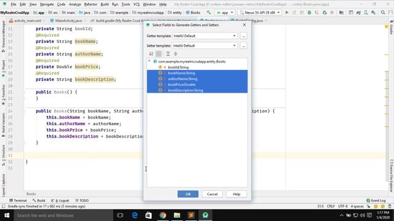394x221 pixels.
Task: Click the CRLF line separator in status bar
Action: [331, 206]
